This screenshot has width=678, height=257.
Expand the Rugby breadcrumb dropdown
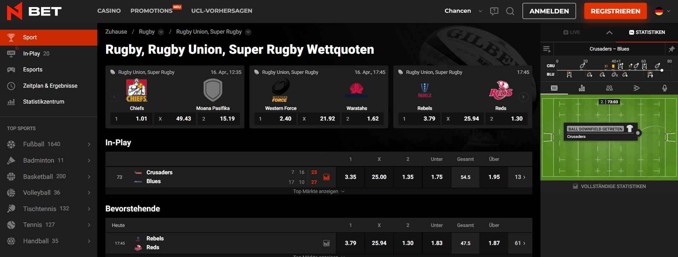[161, 32]
